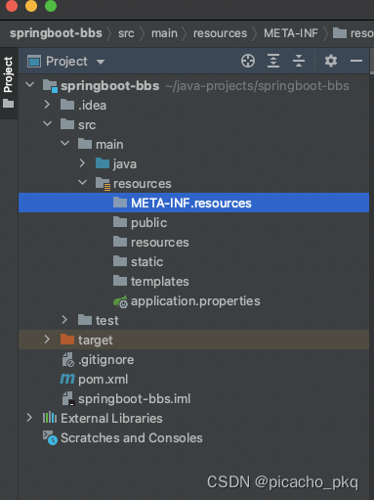Collapse the src folder
The image size is (374, 500).
click(x=48, y=124)
